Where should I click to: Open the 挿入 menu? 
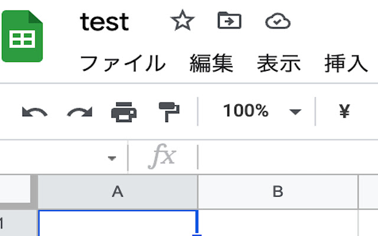click(346, 63)
